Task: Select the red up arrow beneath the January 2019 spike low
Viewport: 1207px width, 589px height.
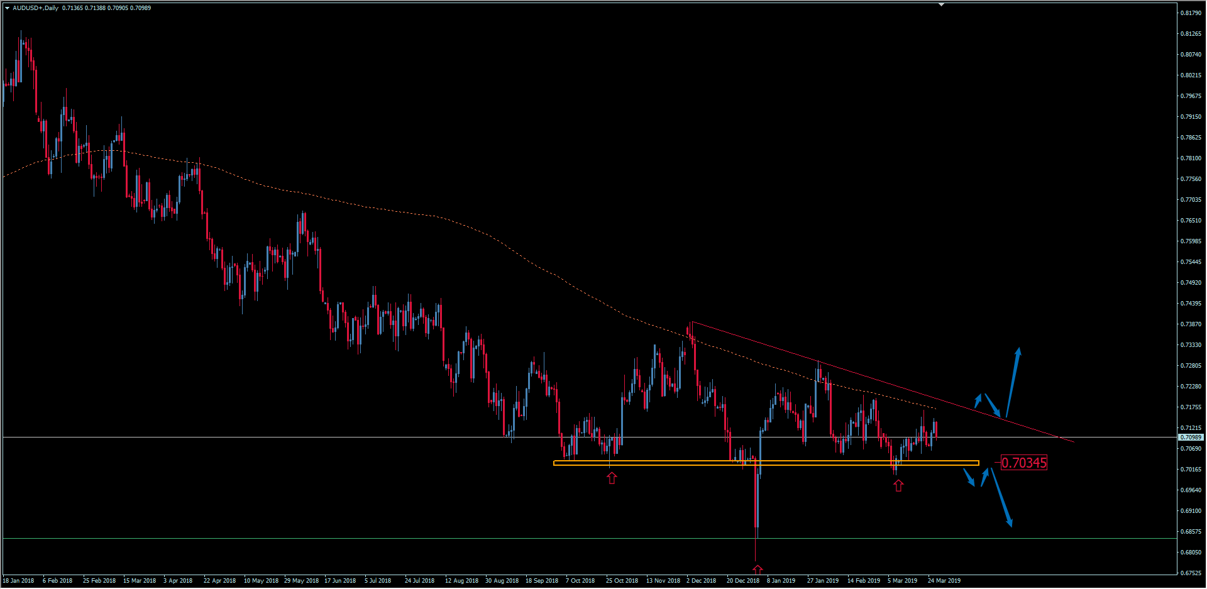Action: coord(758,570)
